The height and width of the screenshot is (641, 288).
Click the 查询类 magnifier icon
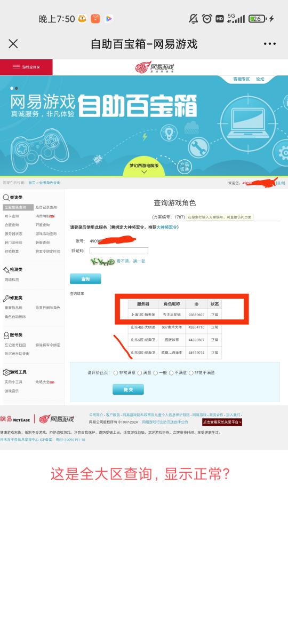pyautogui.click(x=6, y=198)
